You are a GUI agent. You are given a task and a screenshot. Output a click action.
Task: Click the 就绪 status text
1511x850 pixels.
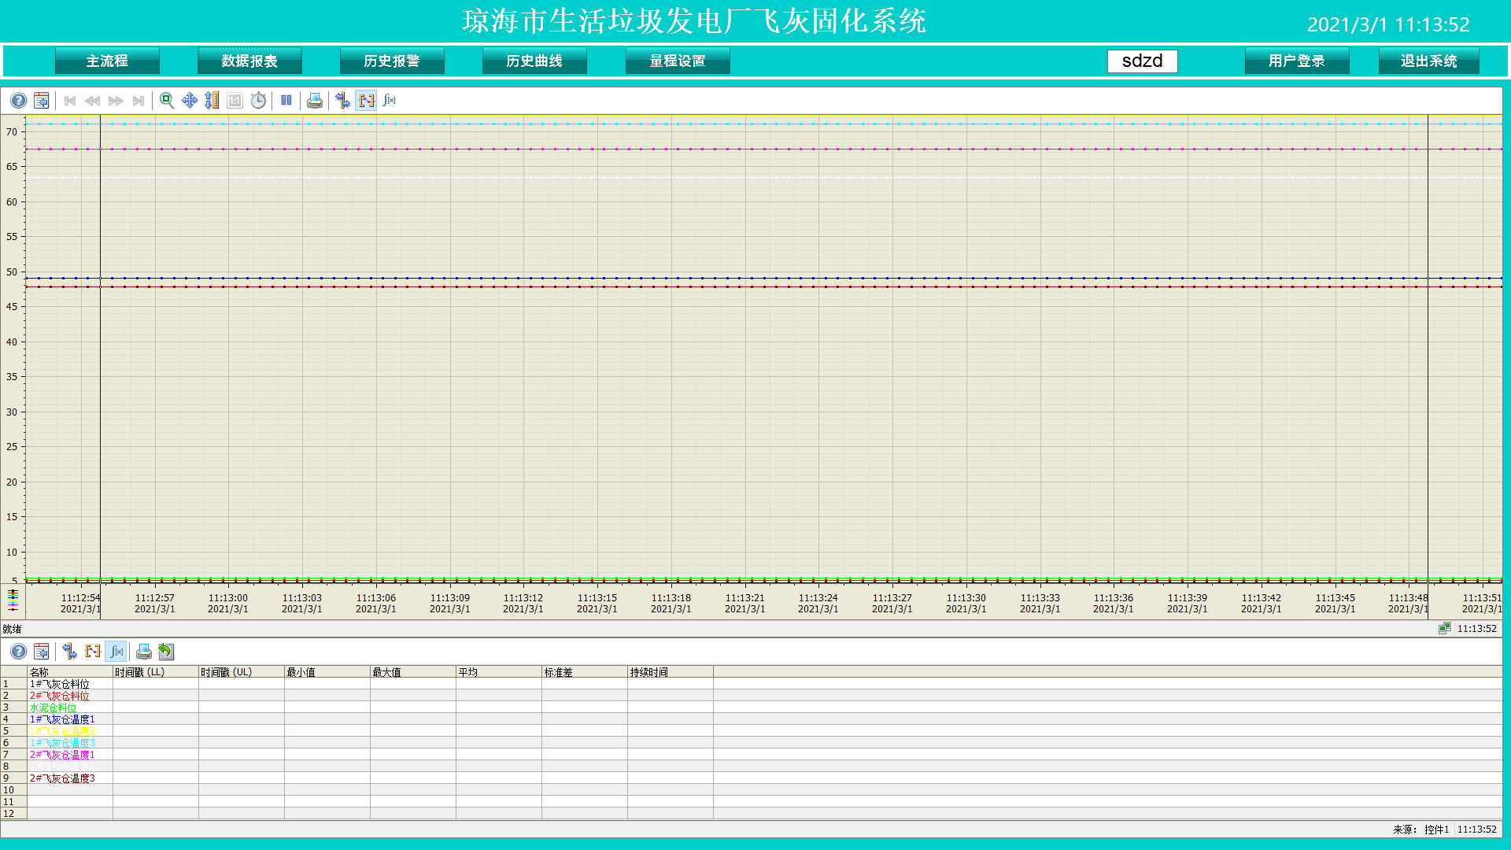tap(12, 629)
